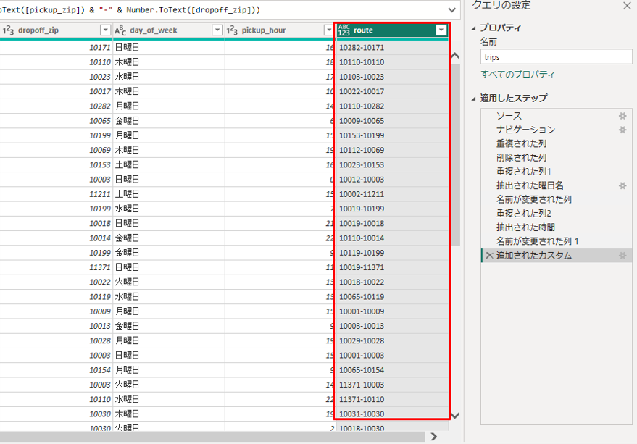The width and height of the screenshot is (637, 444).
Task: Collapse the 適用したステップ section
Action: [x=475, y=99]
